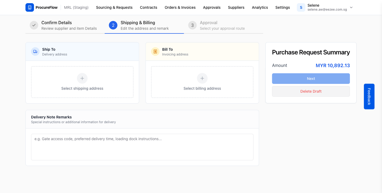
Task: Click the 'Invoicing address' subtitle
Action: (x=175, y=54)
